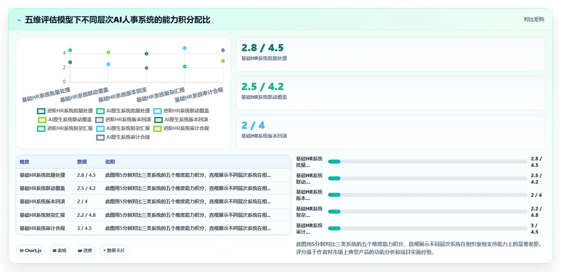This screenshot has width=561, height=272.
Task: Click table cell 基础HR系统版本回滚
Action: (42, 202)
